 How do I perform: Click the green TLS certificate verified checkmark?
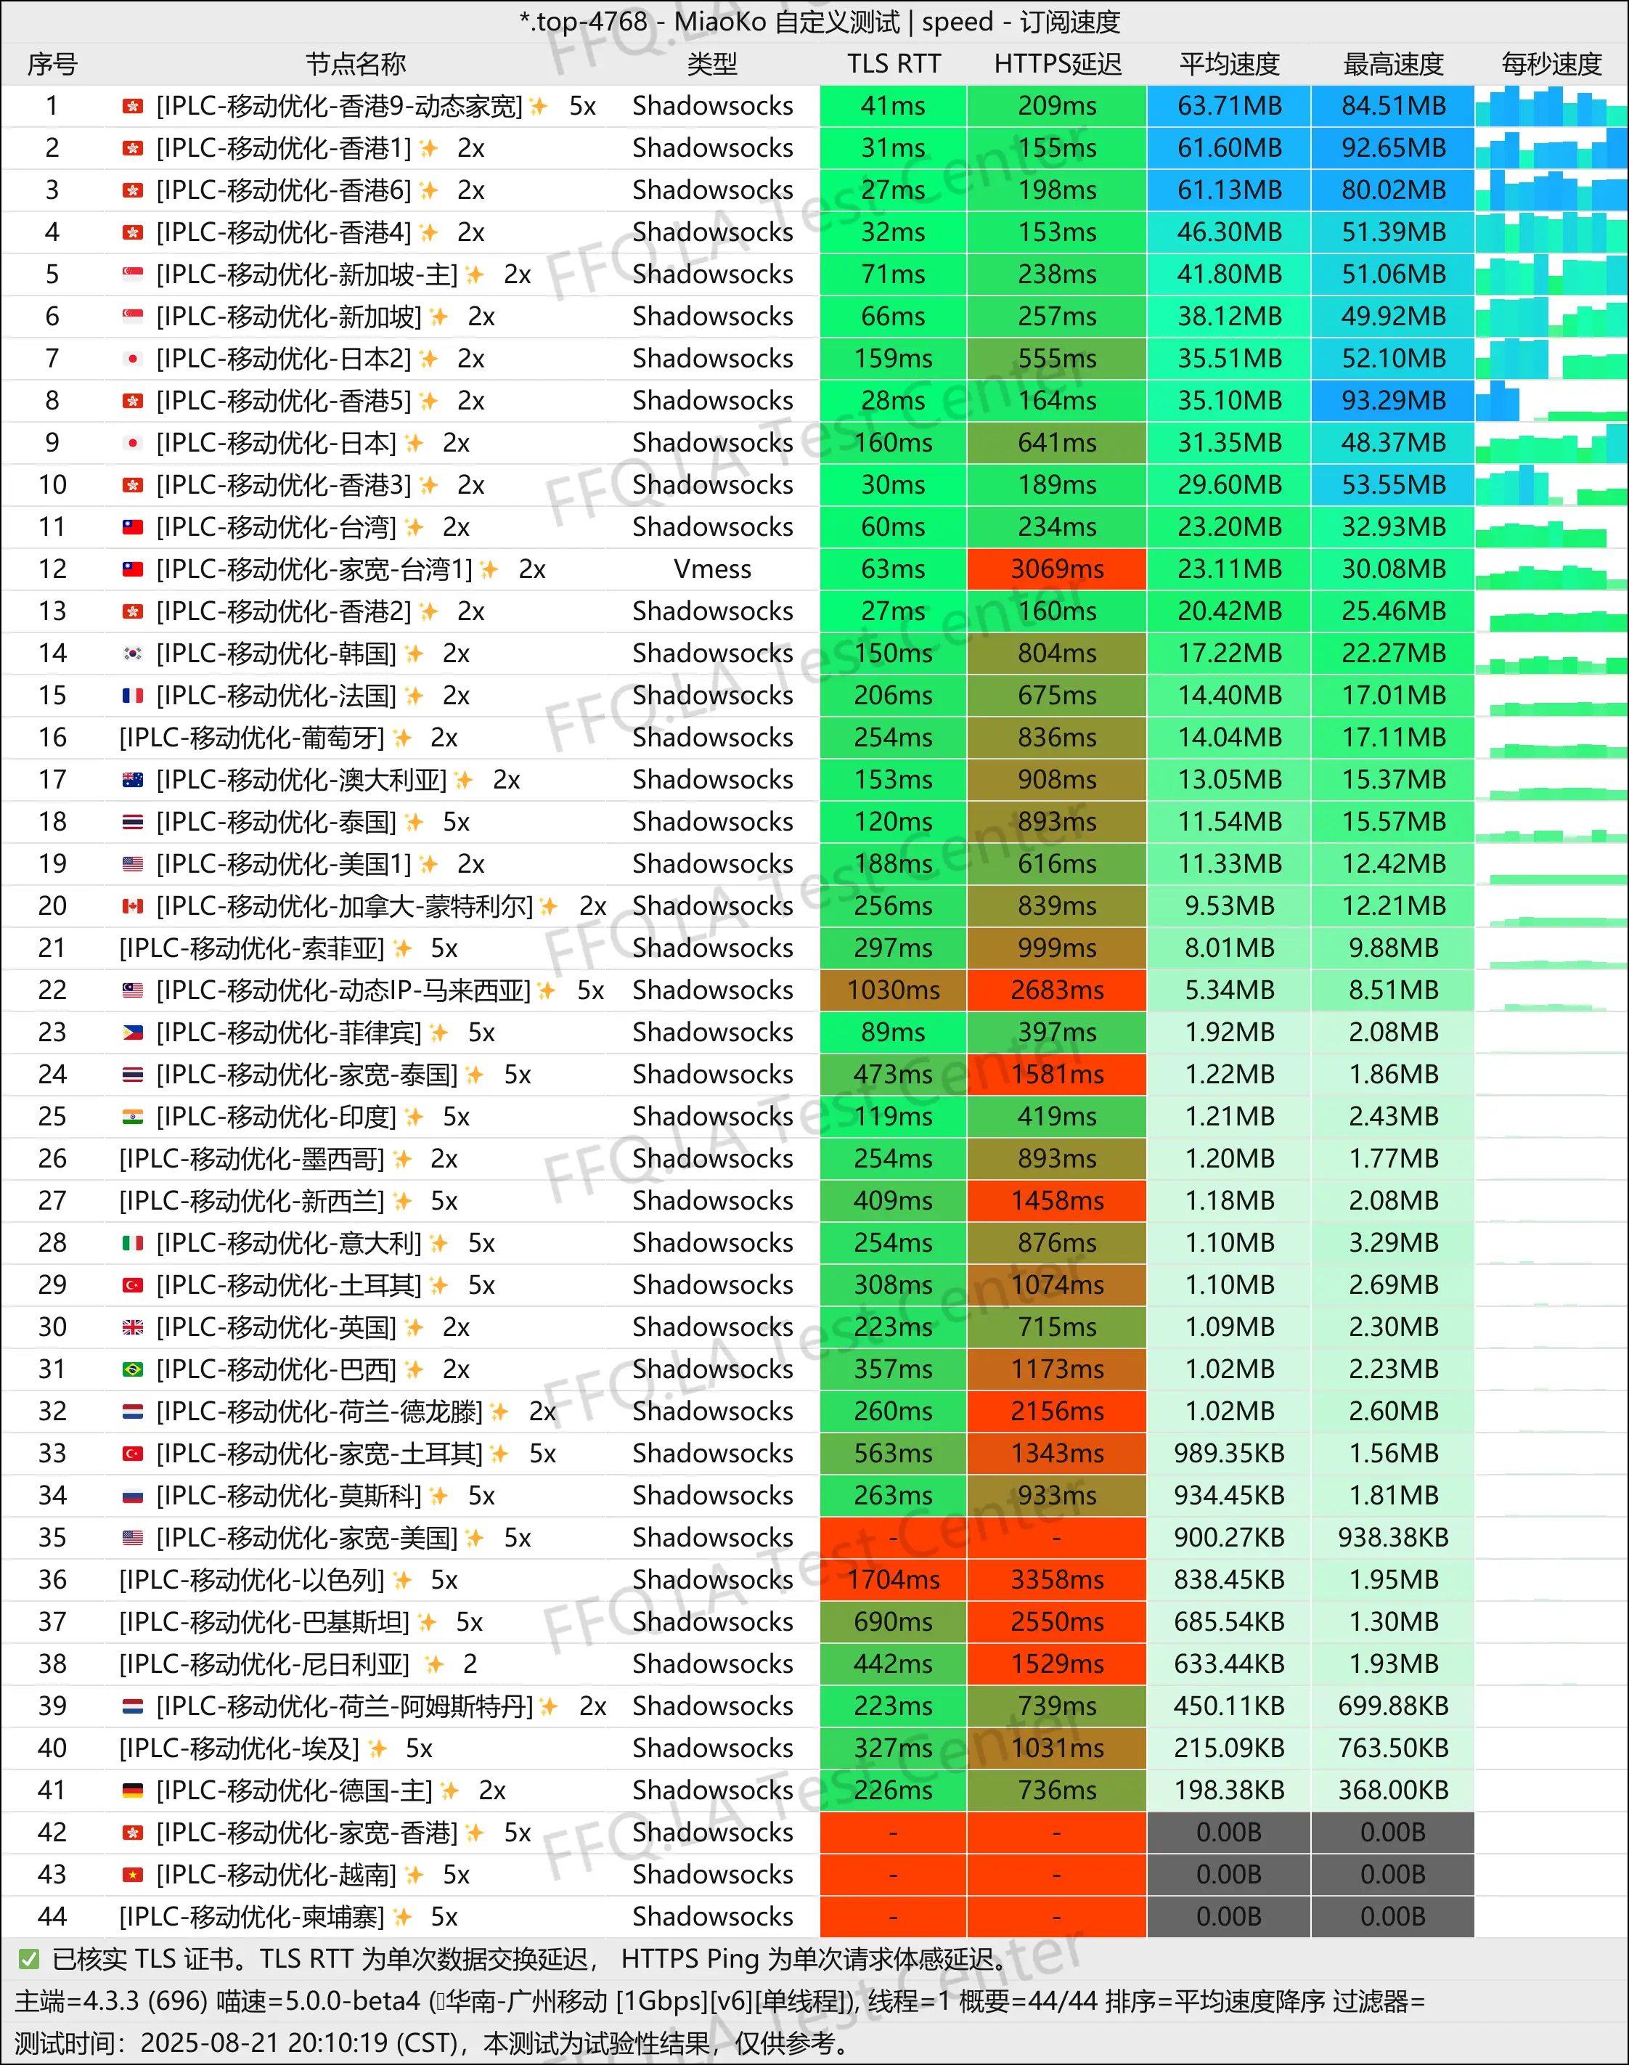click(x=28, y=1959)
